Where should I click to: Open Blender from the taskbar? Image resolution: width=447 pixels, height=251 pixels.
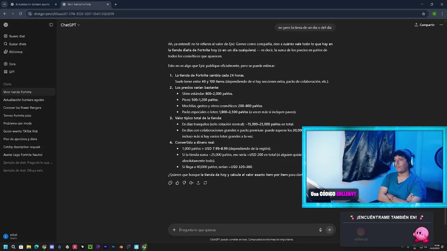coord(121,247)
